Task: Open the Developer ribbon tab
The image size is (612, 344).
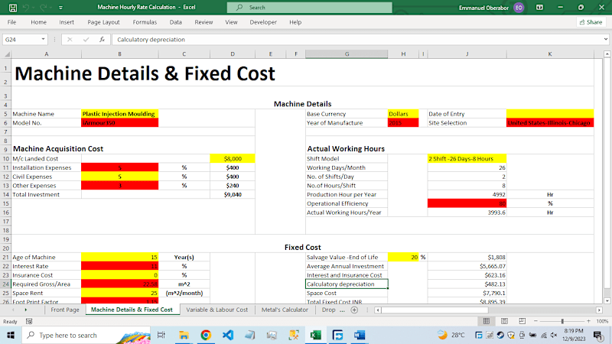Action: coord(263,22)
